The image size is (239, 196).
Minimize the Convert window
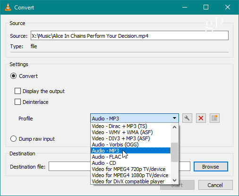pos(185,7)
